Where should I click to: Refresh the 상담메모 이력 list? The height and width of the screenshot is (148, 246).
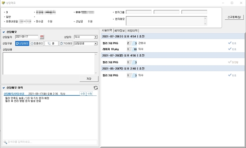click(x=96, y=88)
